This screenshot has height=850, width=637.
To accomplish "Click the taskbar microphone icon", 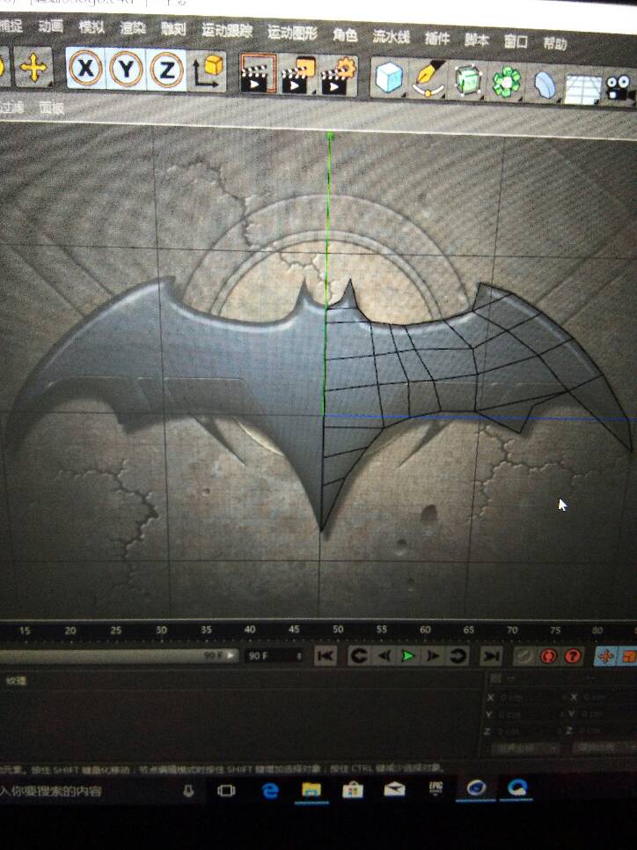I will (188, 791).
